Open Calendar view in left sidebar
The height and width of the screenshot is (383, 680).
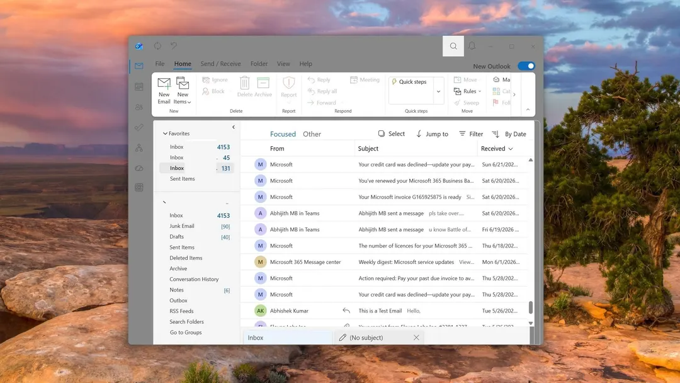coord(139,87)
